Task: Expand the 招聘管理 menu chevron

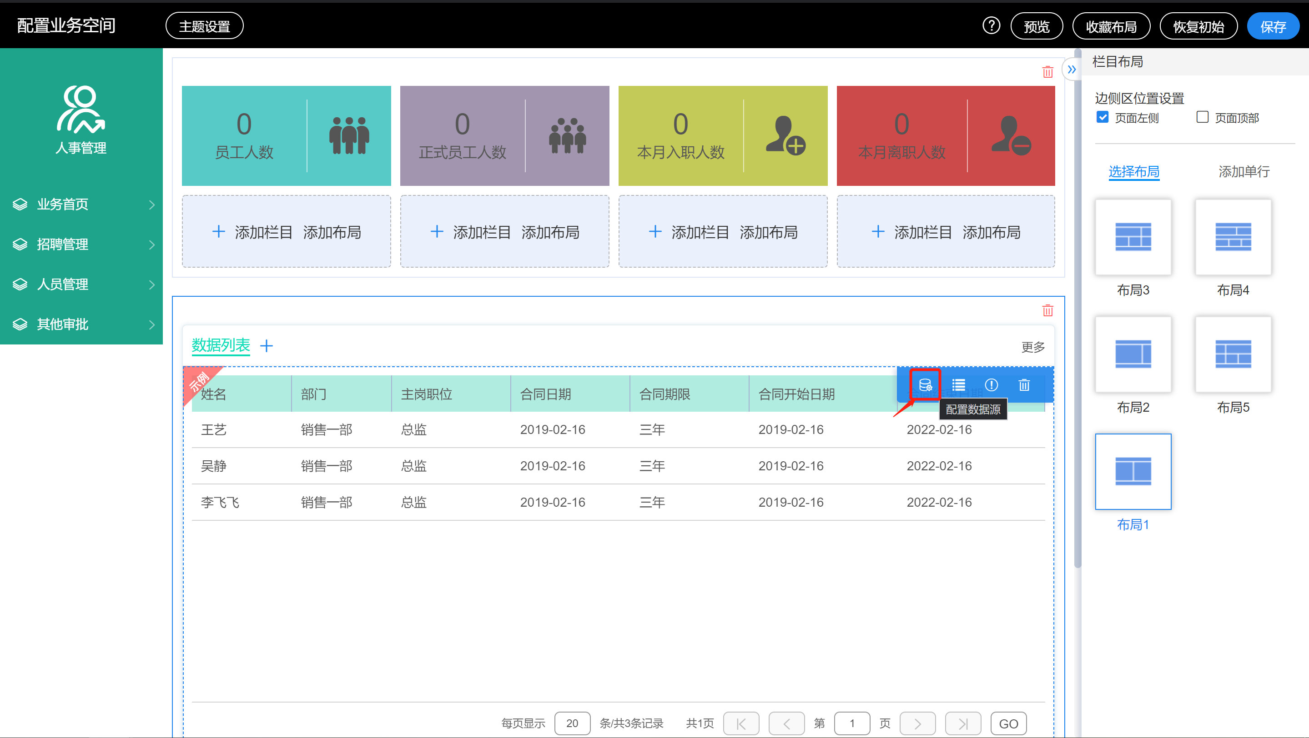Action: tap(151, 244)
